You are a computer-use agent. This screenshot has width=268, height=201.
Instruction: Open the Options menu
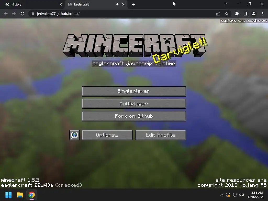pos(107,135)
